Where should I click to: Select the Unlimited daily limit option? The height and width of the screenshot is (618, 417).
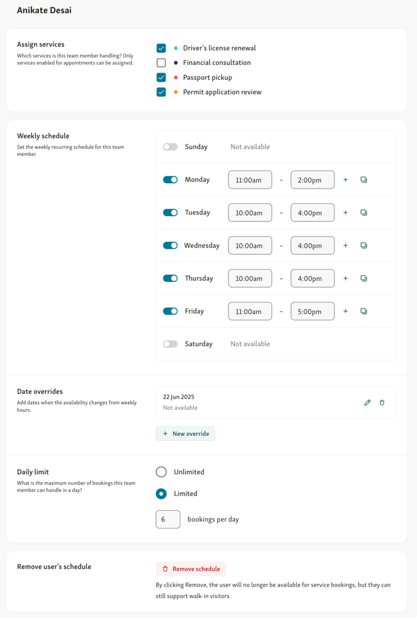click(161, 472)
